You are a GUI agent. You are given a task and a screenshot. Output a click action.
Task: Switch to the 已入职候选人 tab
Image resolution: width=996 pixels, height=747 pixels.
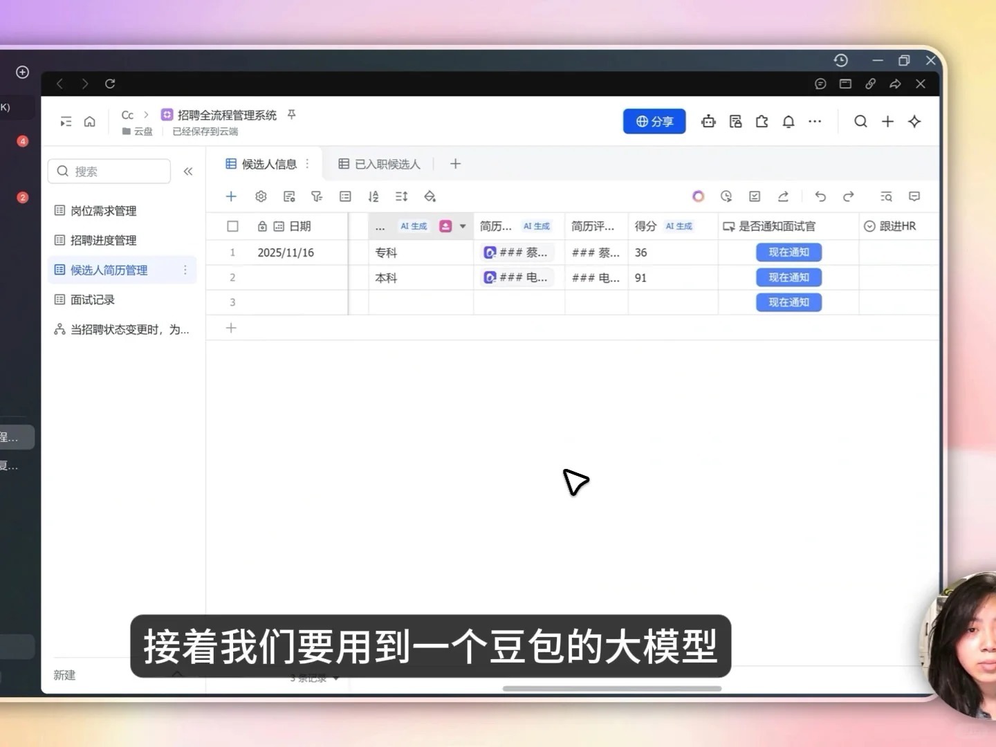pyautogui.click(x=387, y=164)
